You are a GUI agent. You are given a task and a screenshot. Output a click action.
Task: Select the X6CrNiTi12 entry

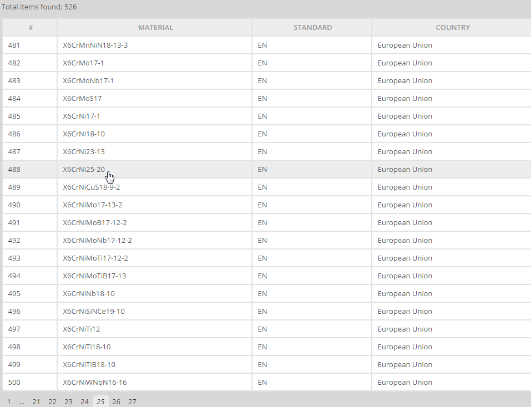81,329
